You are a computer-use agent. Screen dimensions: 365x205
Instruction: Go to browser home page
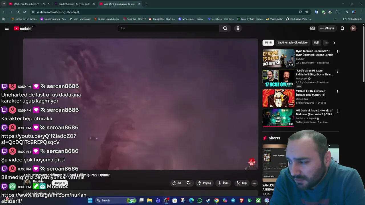(25, 12)
